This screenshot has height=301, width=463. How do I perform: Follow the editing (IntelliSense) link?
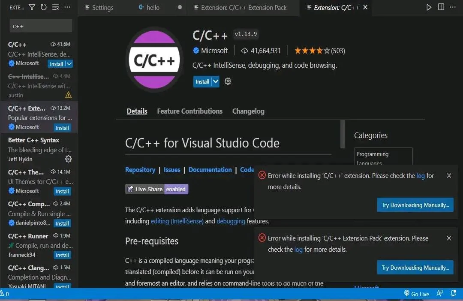click(177, 221)
